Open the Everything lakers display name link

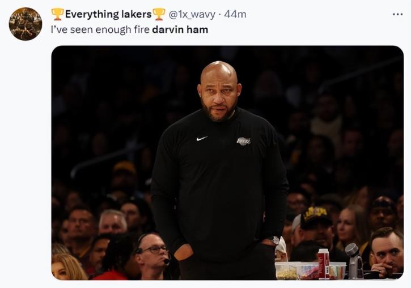[x=108, y=14]
